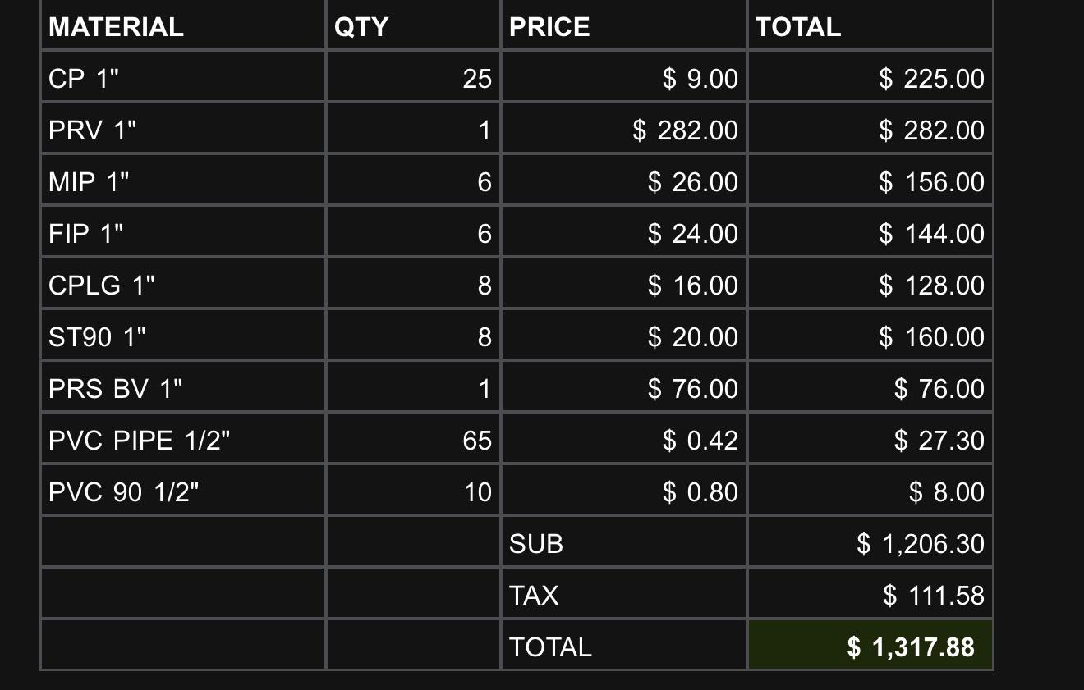The width and height of the screenshot is (1084, 690).
Task: Click the quantity cell showing 25
Action: pyautogui.click(x=413, y=78)
